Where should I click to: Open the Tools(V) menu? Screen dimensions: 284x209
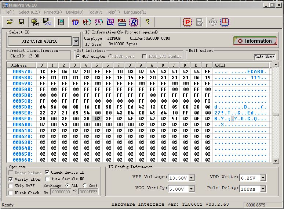pos(95,12)
